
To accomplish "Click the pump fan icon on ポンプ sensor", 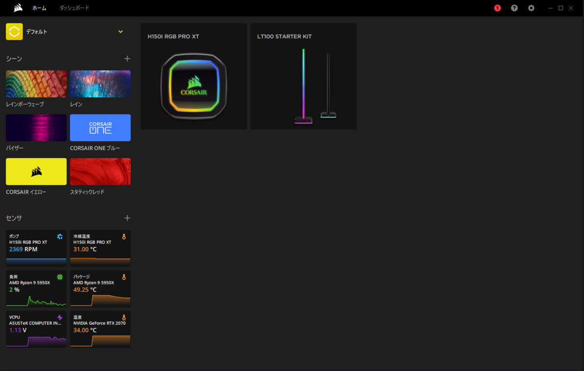I will (x=60, y=237).
